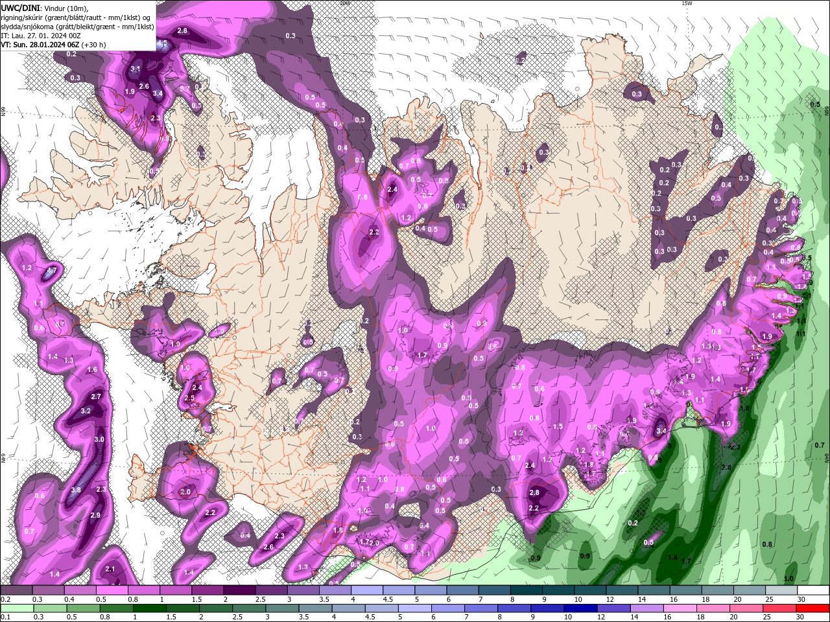Click the '30' label in the snow legend row
Screen dimensions: 830x622
pos(801,599)
